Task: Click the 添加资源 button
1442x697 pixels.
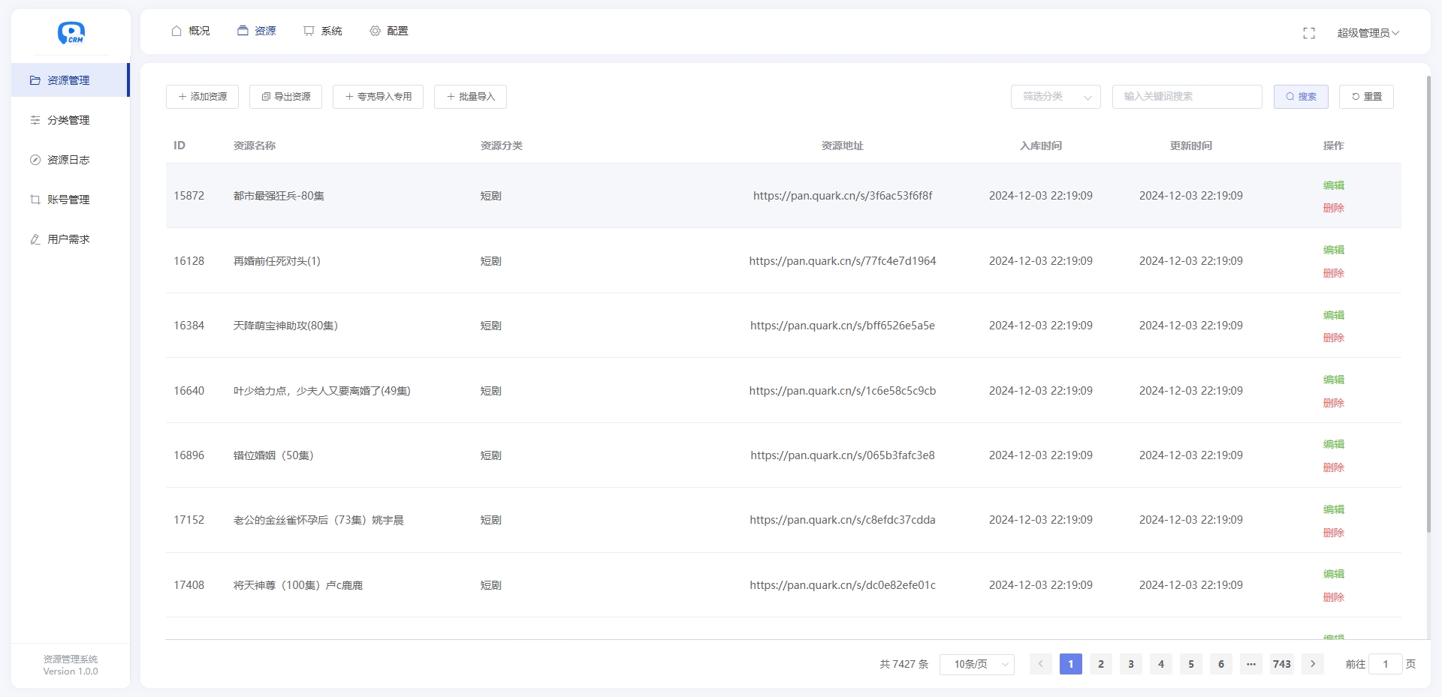Action: (202, 97)
